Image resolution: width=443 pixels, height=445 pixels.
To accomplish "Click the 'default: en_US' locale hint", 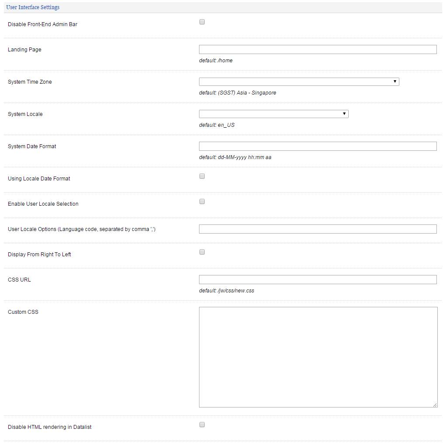I will click(217, 125).
